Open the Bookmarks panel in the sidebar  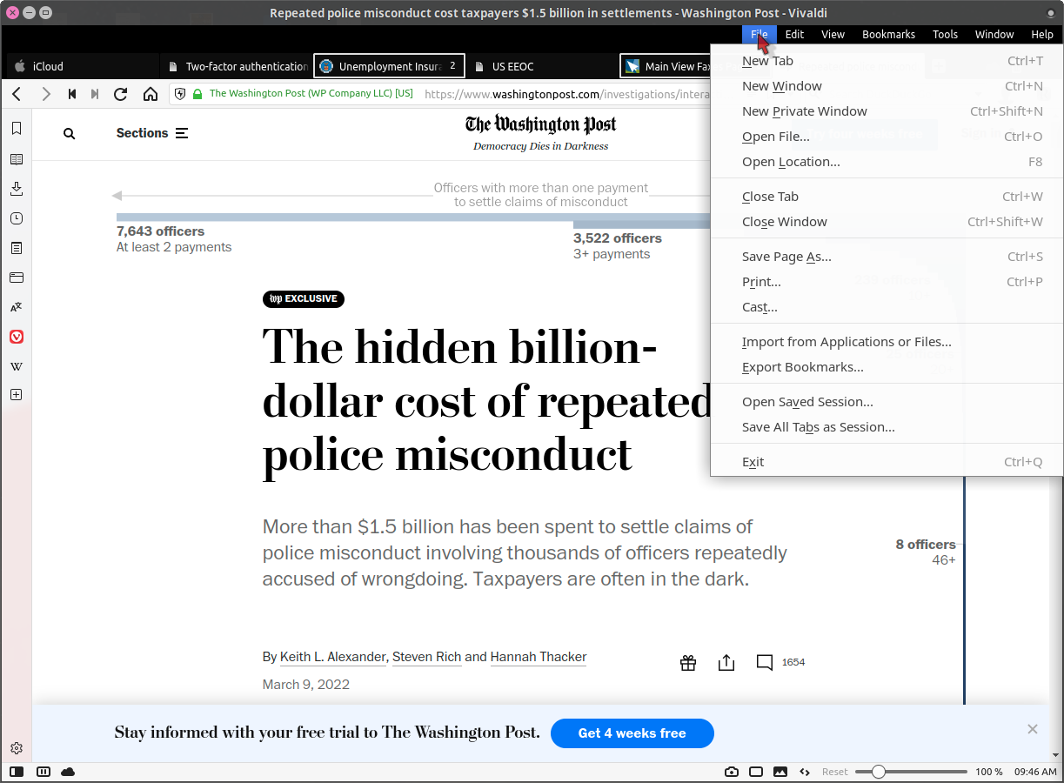(17, 129)
